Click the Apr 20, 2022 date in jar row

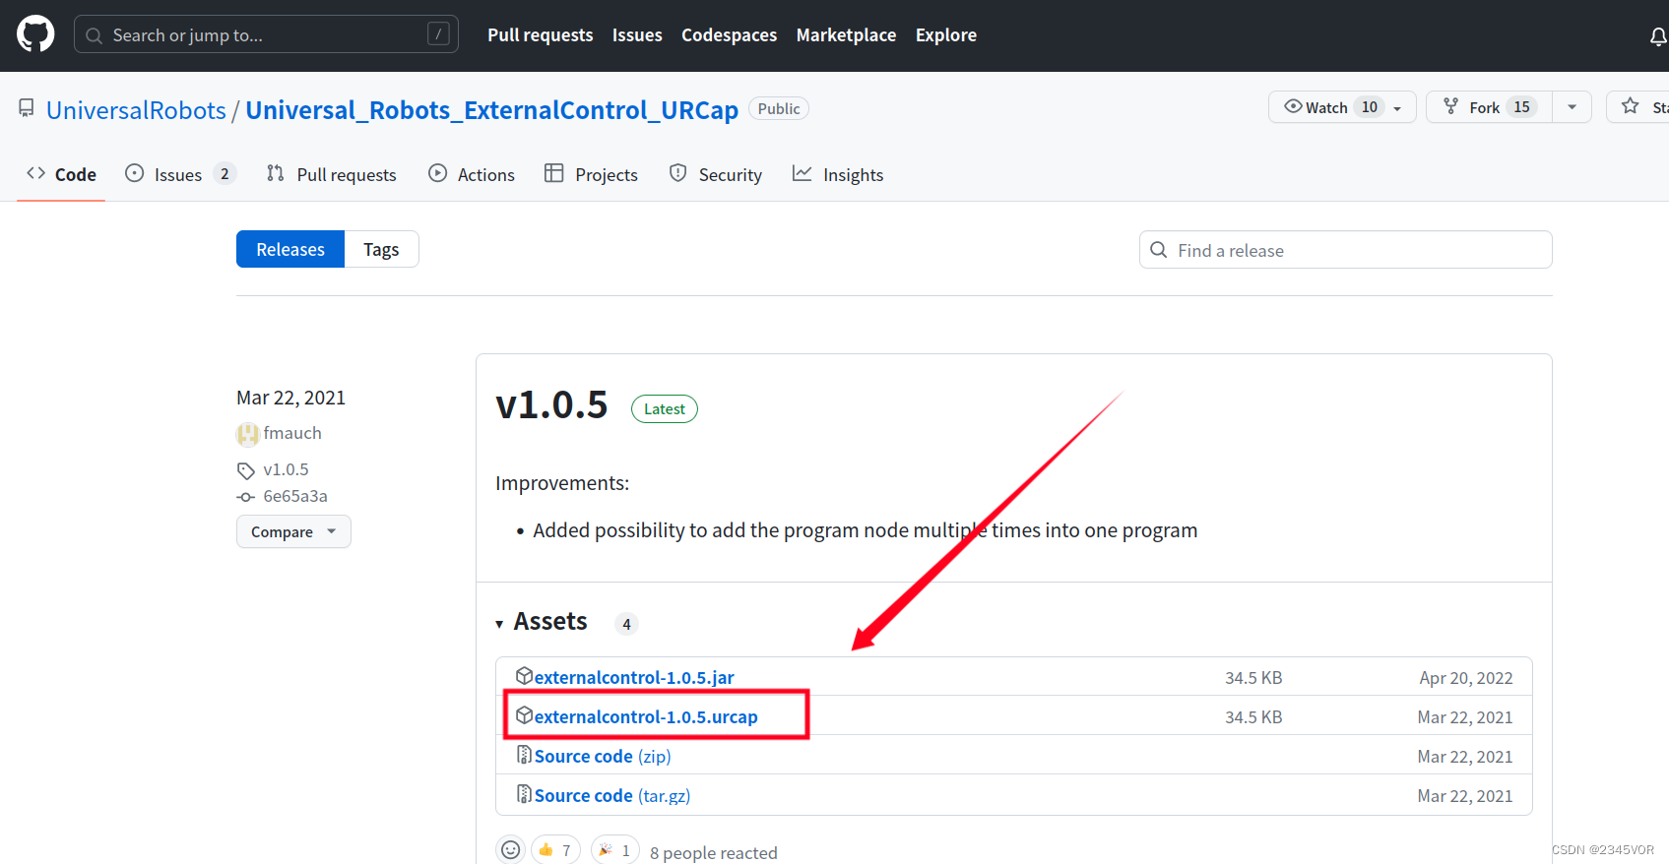pyautogui.click(x=1466, y=677)
